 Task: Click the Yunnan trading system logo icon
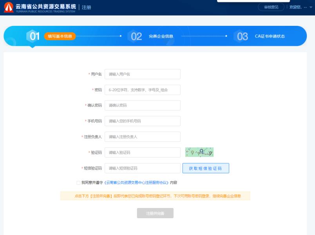click(9, 7)
